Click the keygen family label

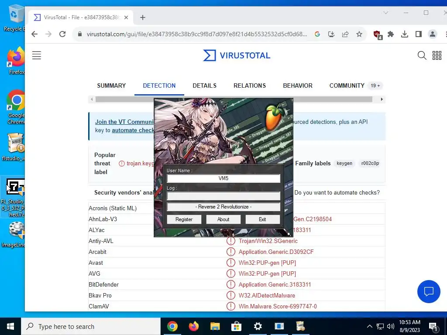[344, 163]
